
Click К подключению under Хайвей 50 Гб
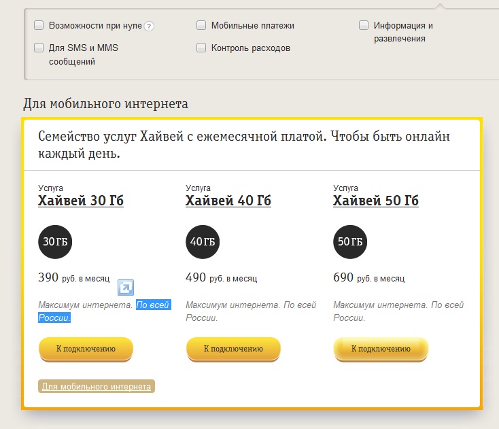(x=381, y=349)
